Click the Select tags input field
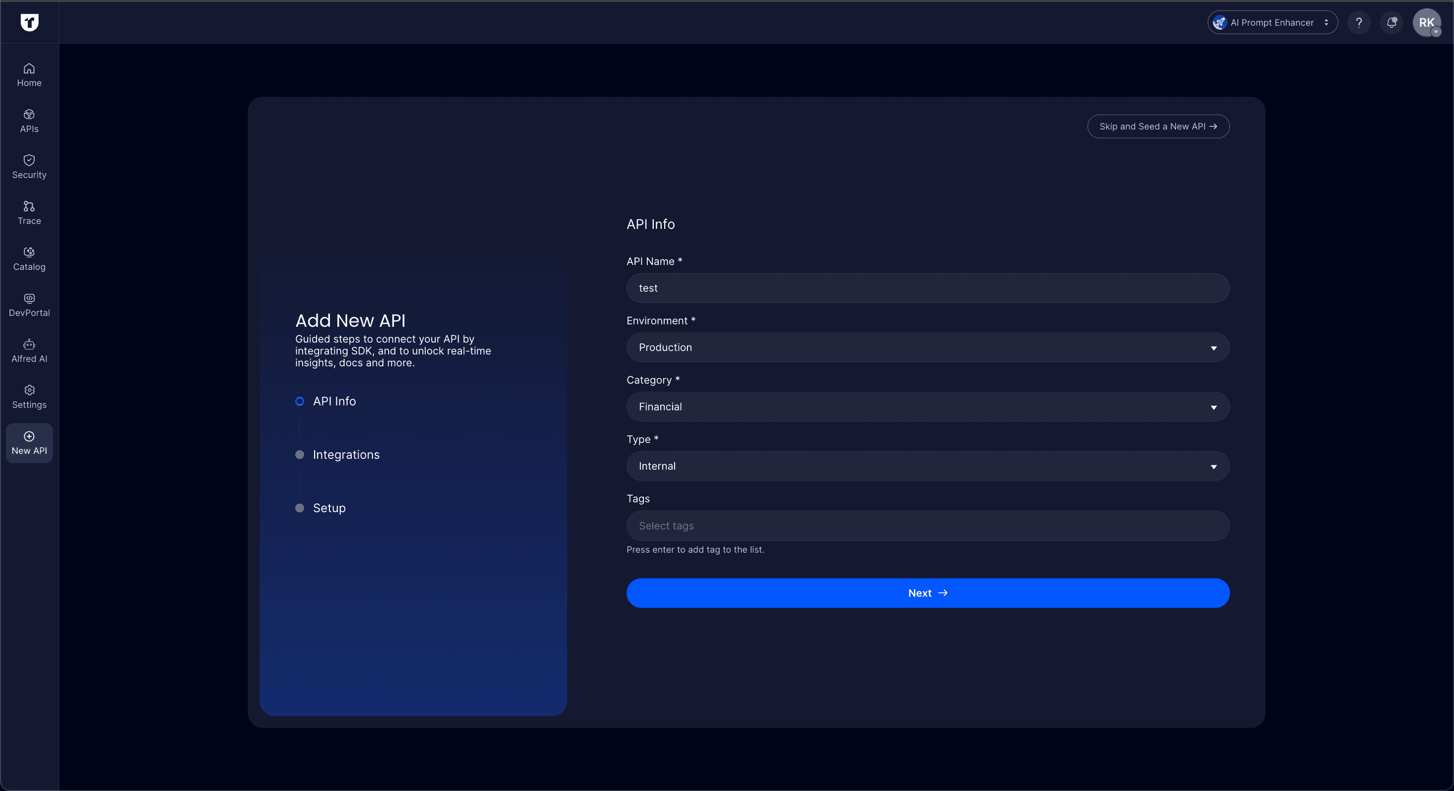The image size is (1454, 791). point(927,525)
